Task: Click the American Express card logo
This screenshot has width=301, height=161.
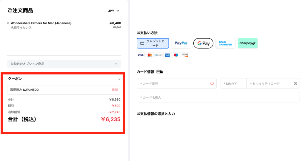Action: coord(167,55)
